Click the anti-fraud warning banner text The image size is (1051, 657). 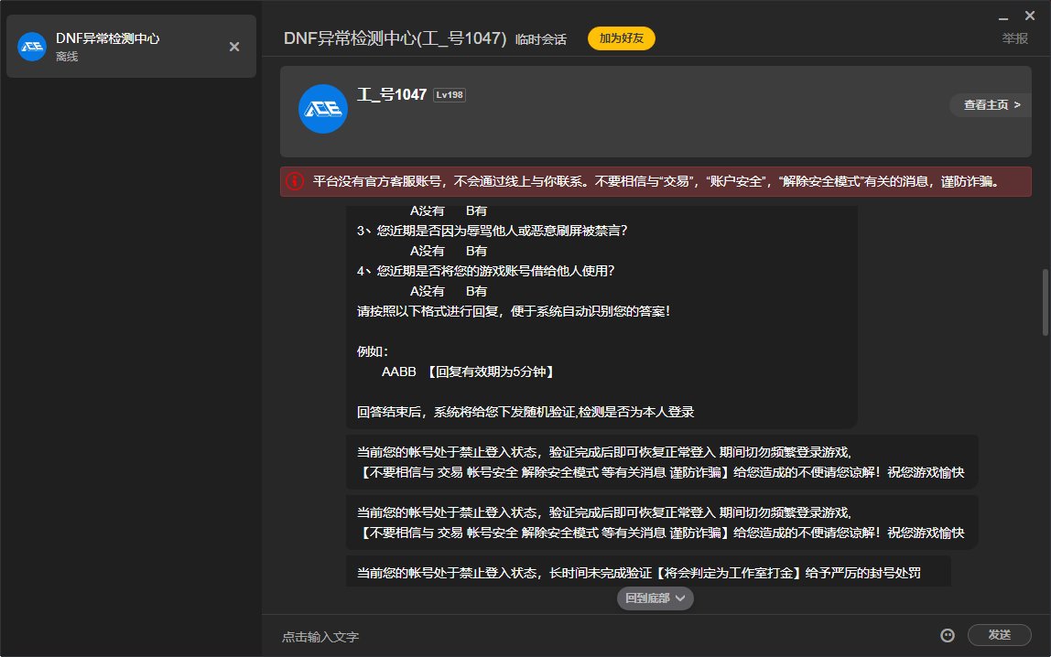tap(656, 181)
